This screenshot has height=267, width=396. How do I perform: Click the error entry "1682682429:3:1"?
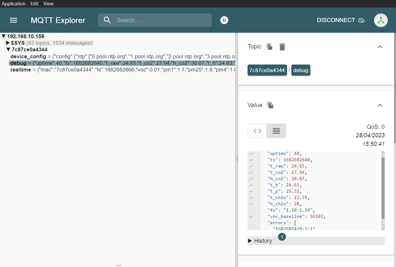click(294, 229)
